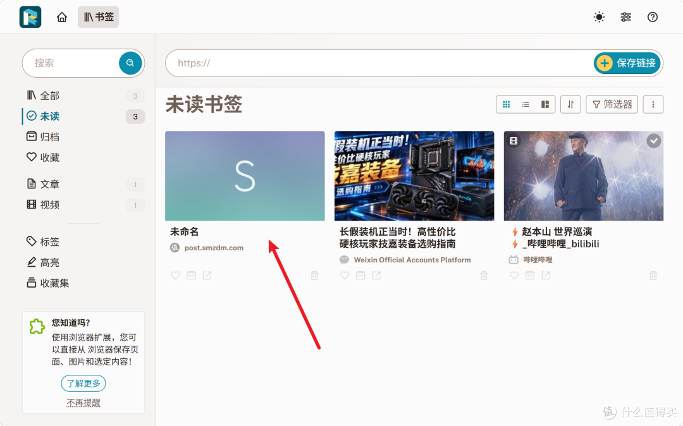Show 全部 bookmarks in sidebar

[x=83, y=95]
